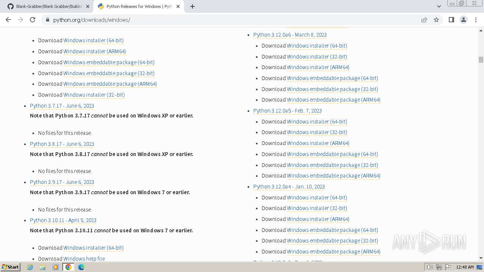
Task: Open Chrome three-dot menu
Action: (x=476, y=20)
